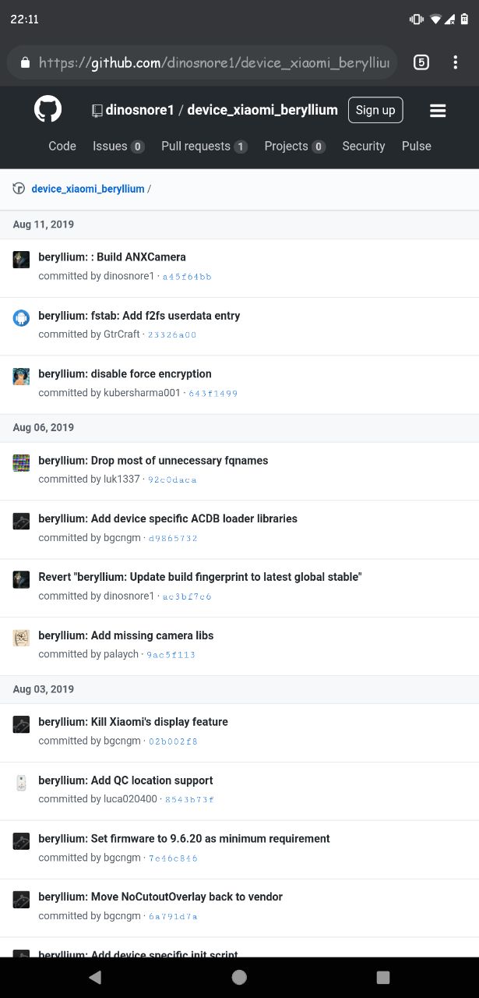The width and height of the screenshot is (479, 998).
Task: Tap the Android recent apps square
Action: [x=382, y=977]
